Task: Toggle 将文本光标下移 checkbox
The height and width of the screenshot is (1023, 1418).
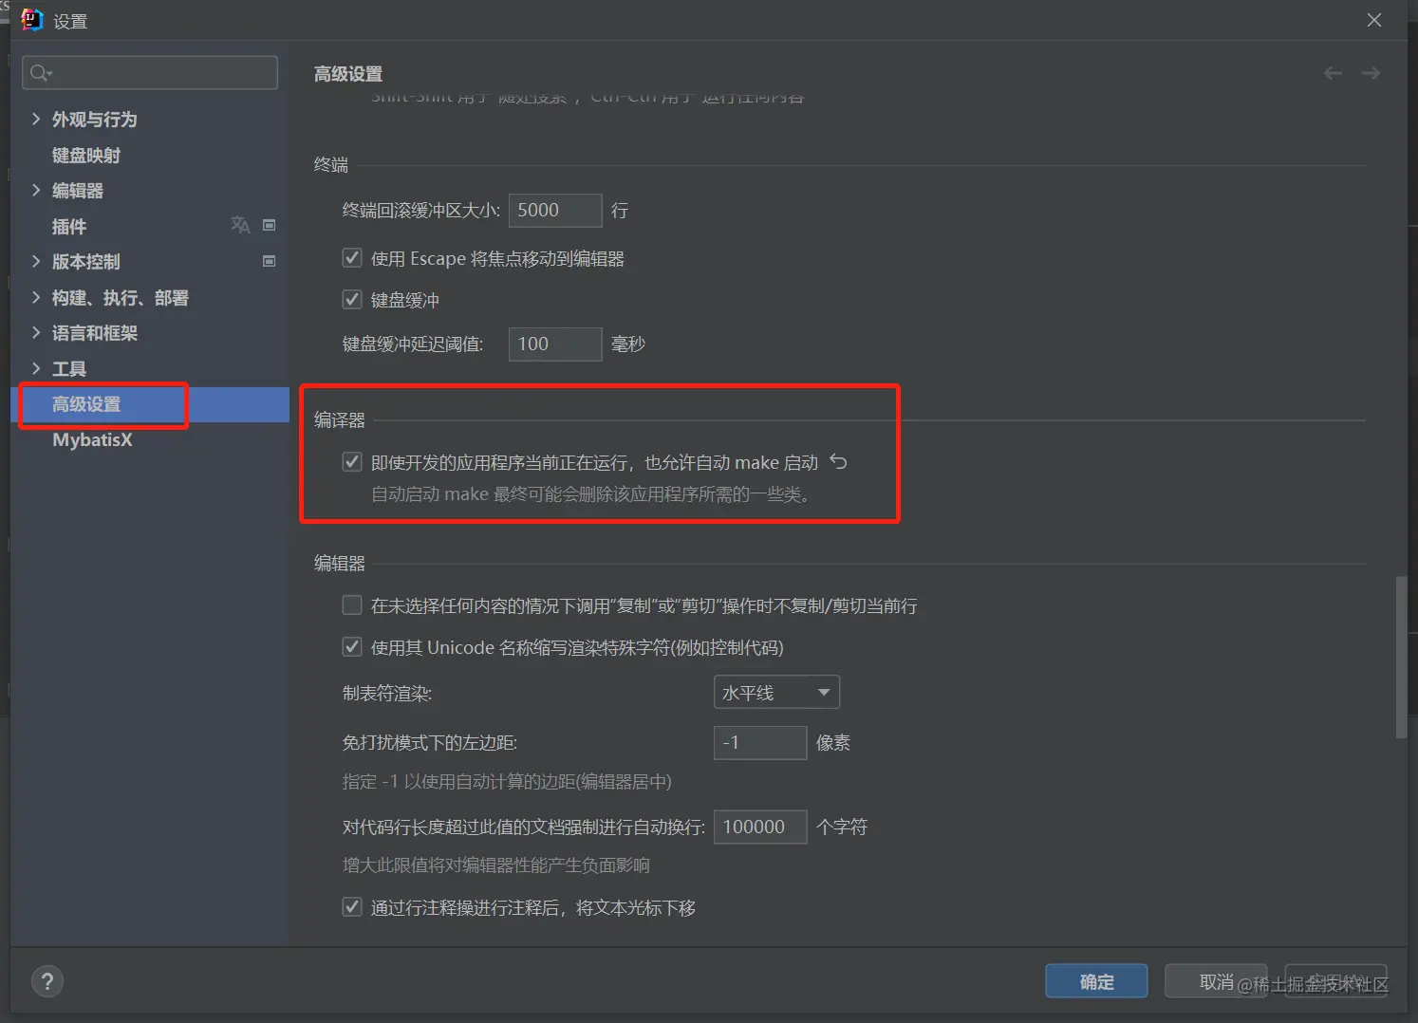Action: tap(352, 906)
